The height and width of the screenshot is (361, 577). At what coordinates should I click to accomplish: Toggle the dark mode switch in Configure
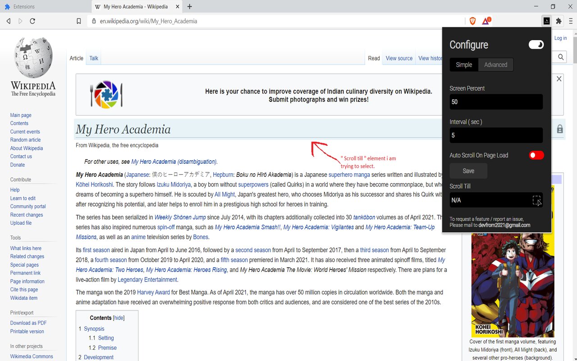point(536,45)
